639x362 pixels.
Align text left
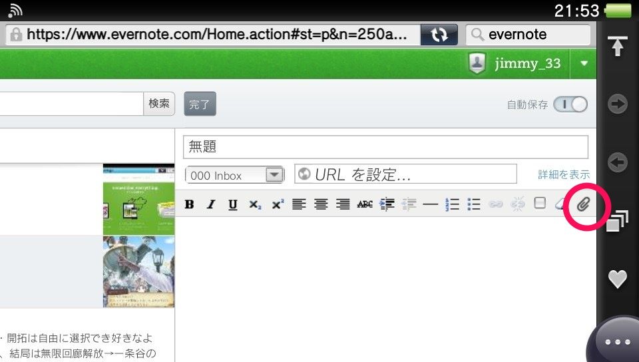299,204
